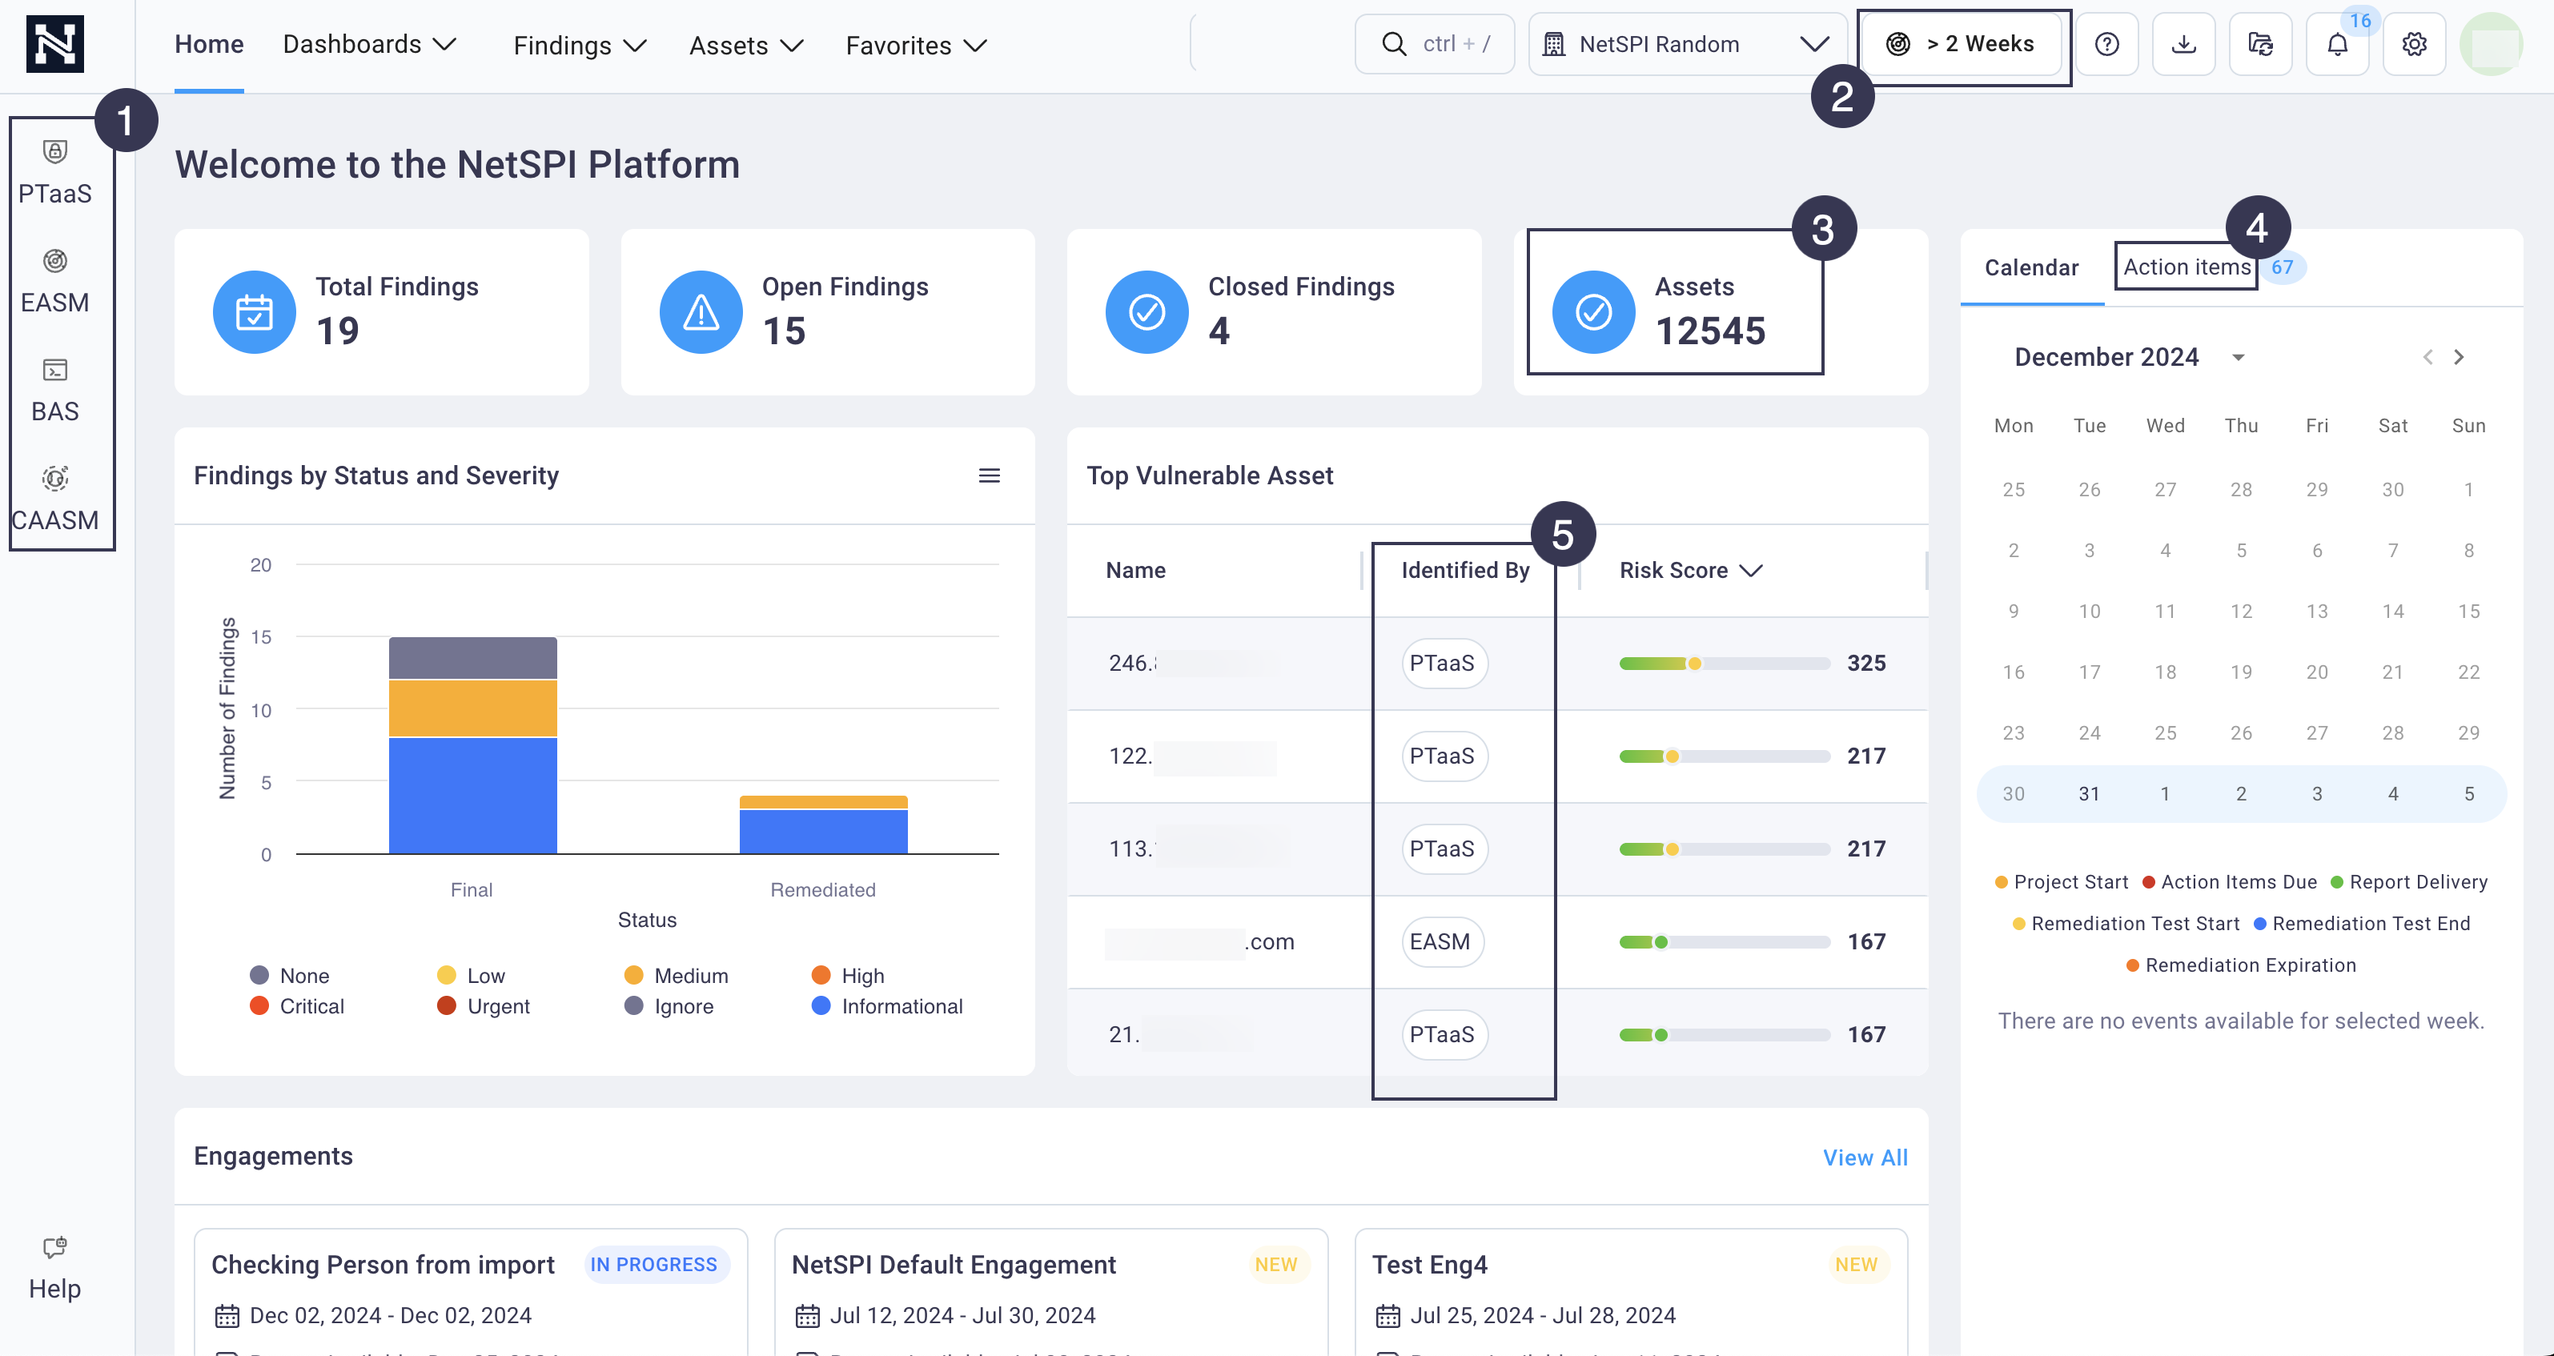Expand the Findings menu
This screenshot has width=2554, height=1356.
pyautogui.click(x=580, y=46)
